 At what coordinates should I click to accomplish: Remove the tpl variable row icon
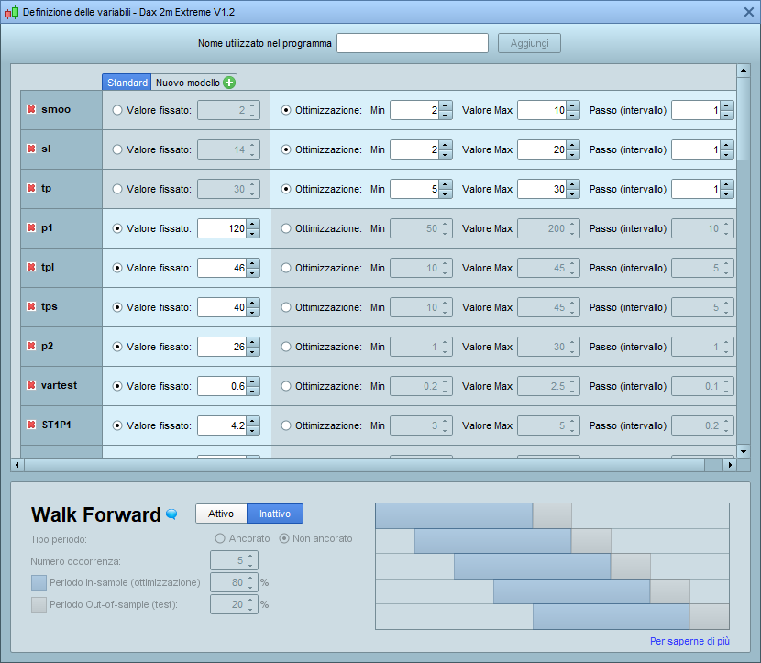tap(31, 267)
